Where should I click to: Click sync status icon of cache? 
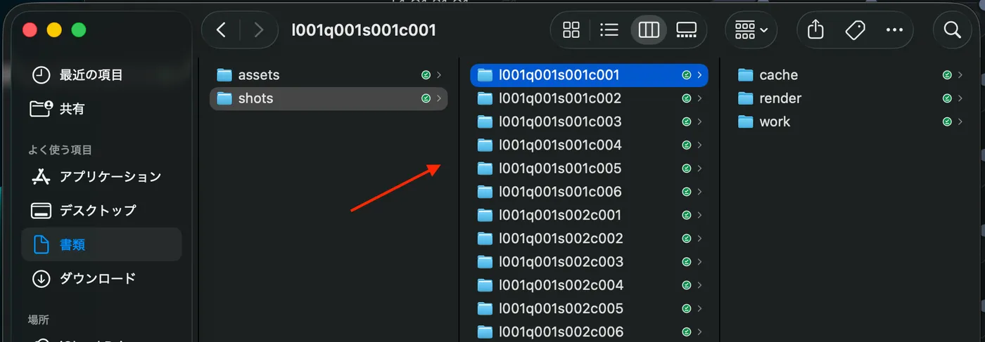click(x=946, y=74)
